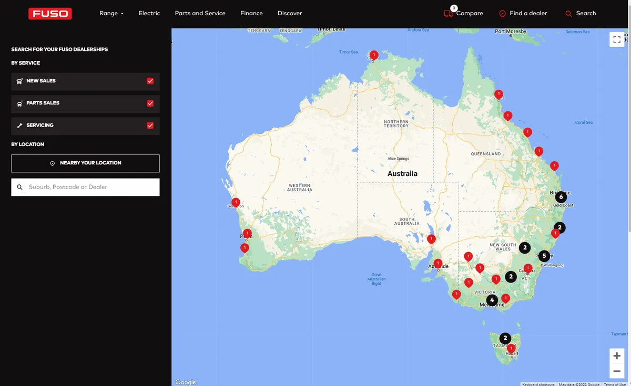This screenshot has width=631, height=386.
Task: Expand the cluster marker showing 6 near Brisbane
Action: (x=561, y=196)
